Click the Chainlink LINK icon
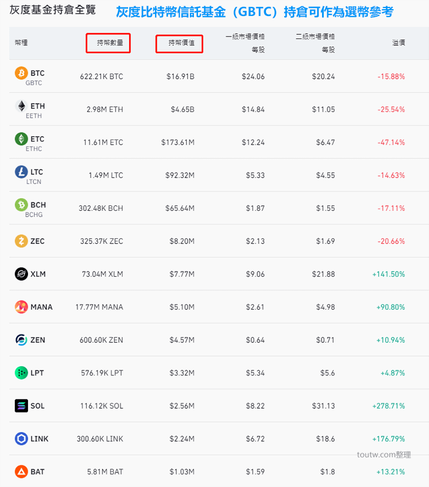429x487 pixels. pos(21,438)
